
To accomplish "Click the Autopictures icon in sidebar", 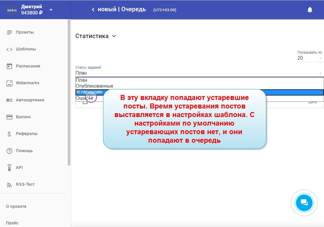I will click(x=9, y=100).
